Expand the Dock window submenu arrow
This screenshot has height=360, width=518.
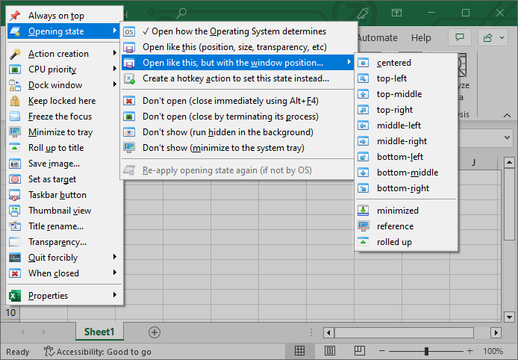tap(115, 84)
